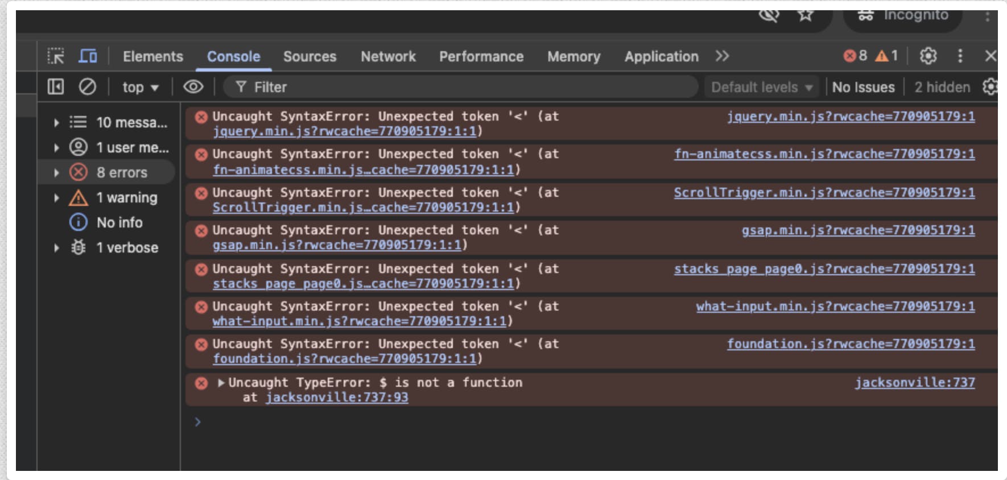Select the 10 messages sidebar row
The height and width of the screenshot is (480, 1007).
pyautogui.click(x=107, y=122)
